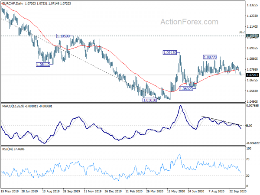The height and width of the screenshot is (195, 260).
Task: Click the 1.05030 bottom price label
Action: [149, 100]
